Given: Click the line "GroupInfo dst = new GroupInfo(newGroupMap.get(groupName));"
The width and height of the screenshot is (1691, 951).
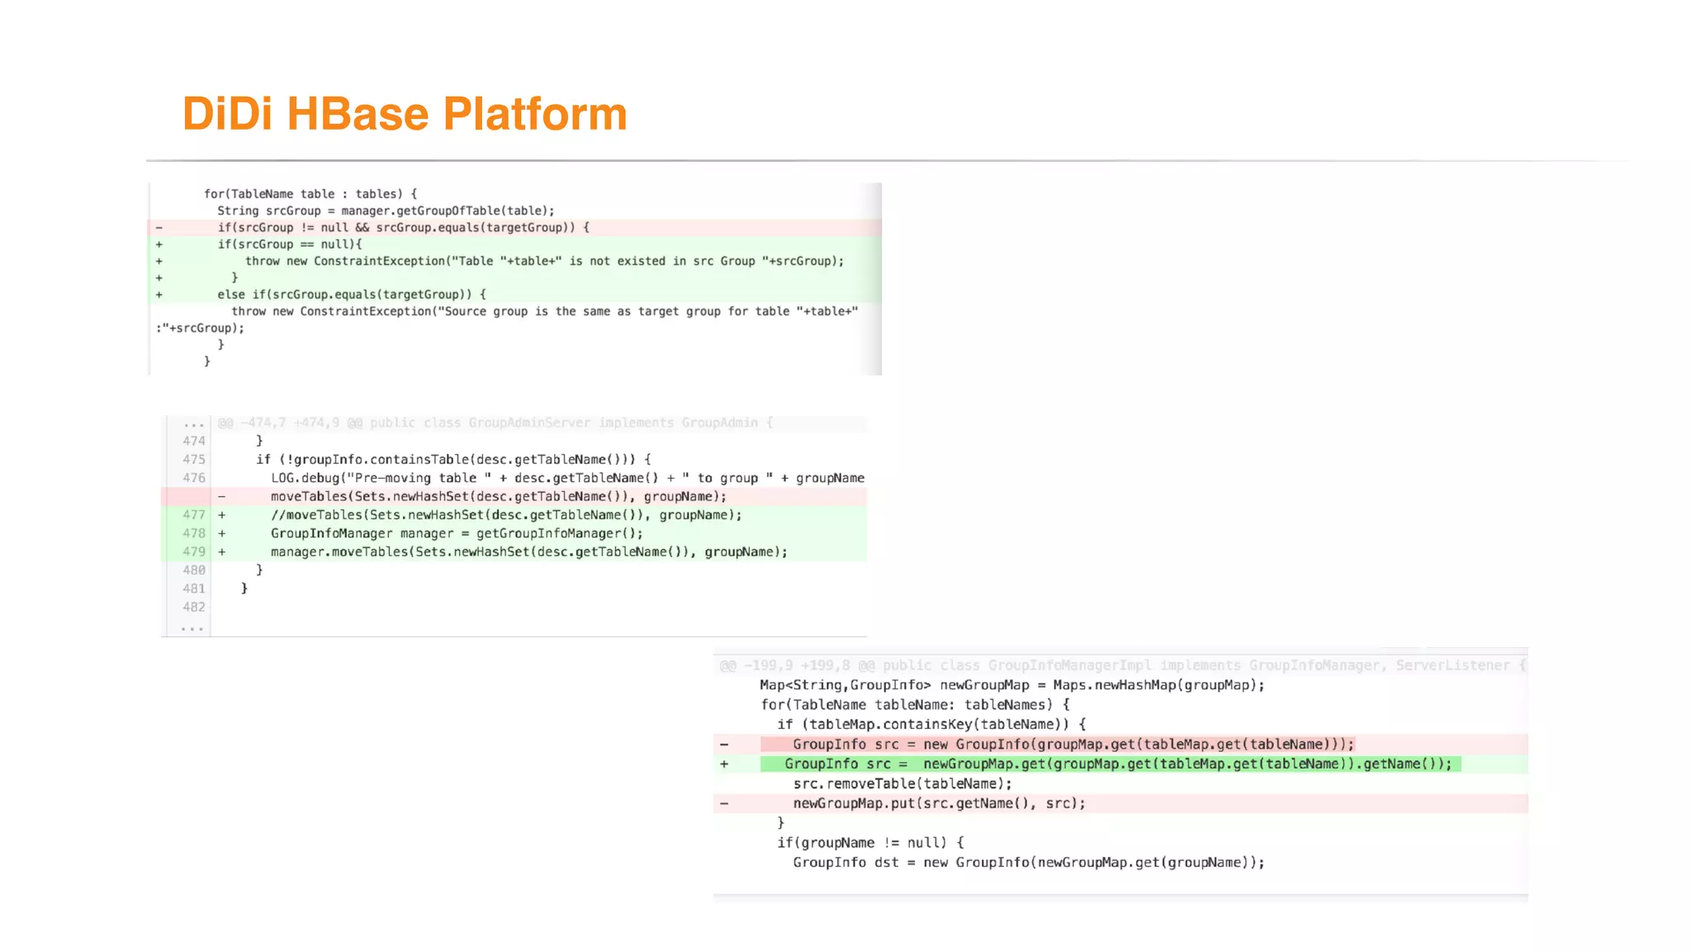Looking at the screenshot, I should [1029, 863].
